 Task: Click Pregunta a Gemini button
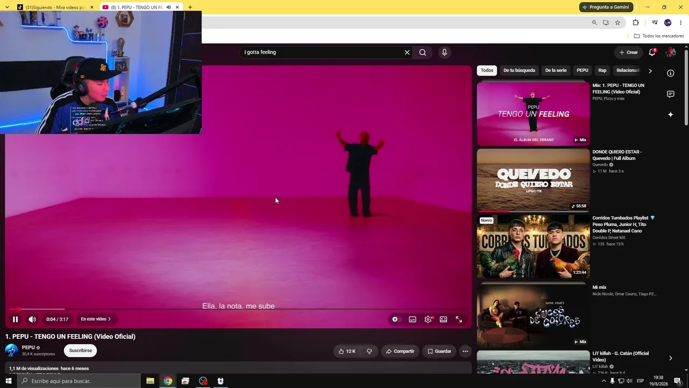click(606, 7)
